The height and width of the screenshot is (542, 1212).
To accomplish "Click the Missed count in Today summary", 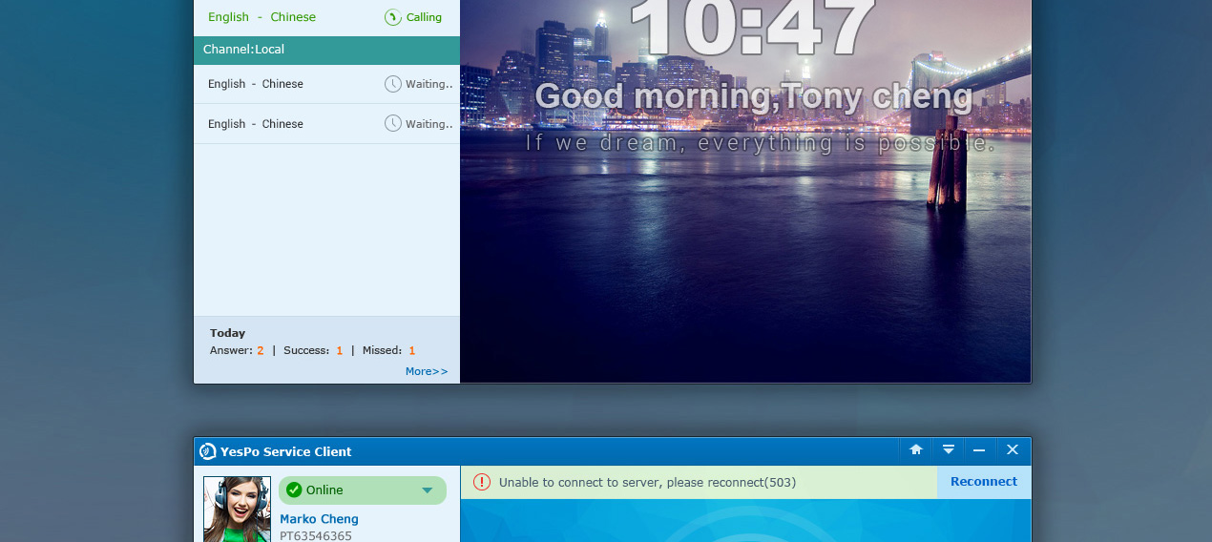I will point(411,350).
